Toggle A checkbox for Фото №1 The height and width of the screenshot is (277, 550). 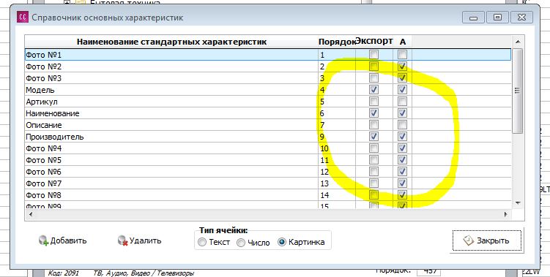point(402,55)
